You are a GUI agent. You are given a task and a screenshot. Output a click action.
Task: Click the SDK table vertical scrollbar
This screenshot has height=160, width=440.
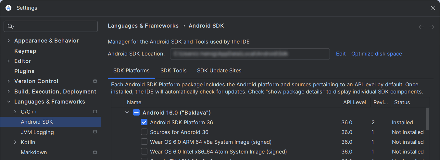[428, 118]
